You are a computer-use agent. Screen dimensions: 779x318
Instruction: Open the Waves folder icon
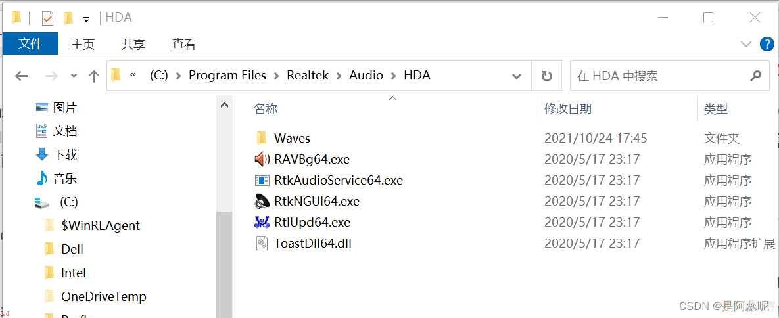tap(262, 137)
